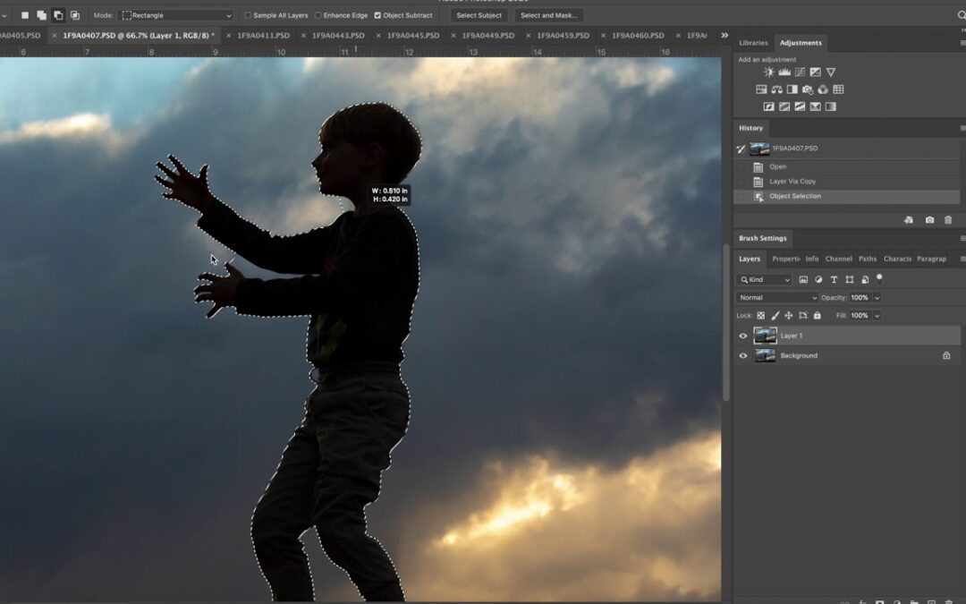
Task: Hide the Background layer eye
Action: click(x=743, y=355)
